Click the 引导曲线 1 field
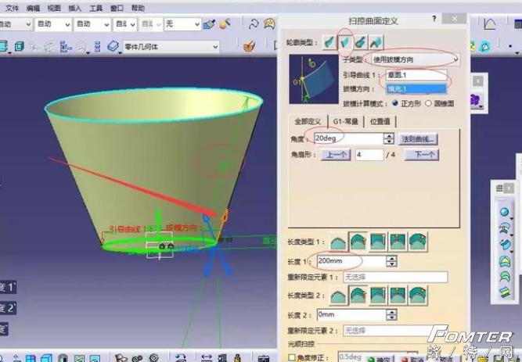 pyautogui.click(x=416, y=75)
